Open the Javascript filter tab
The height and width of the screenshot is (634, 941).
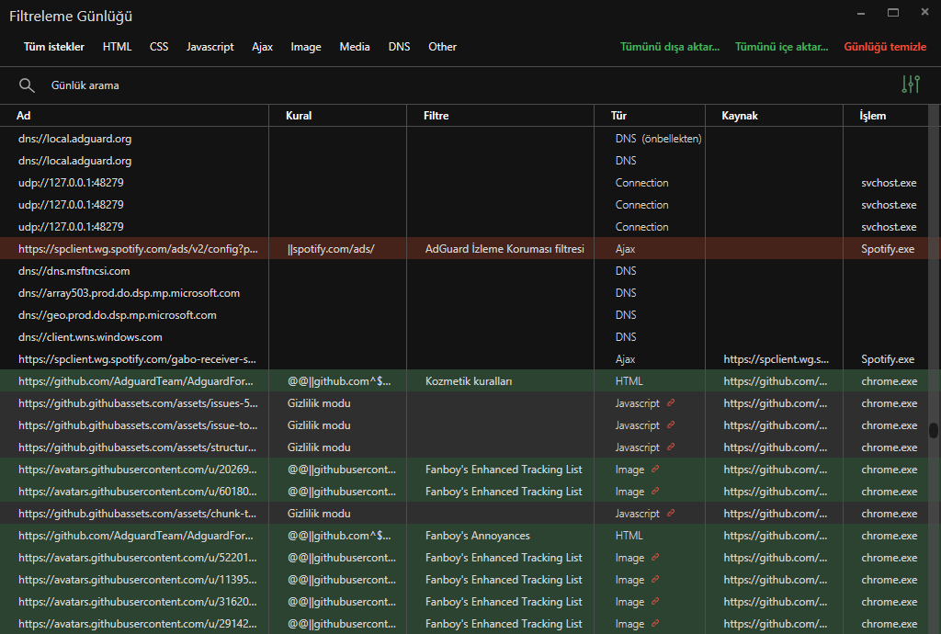(210, 46)
